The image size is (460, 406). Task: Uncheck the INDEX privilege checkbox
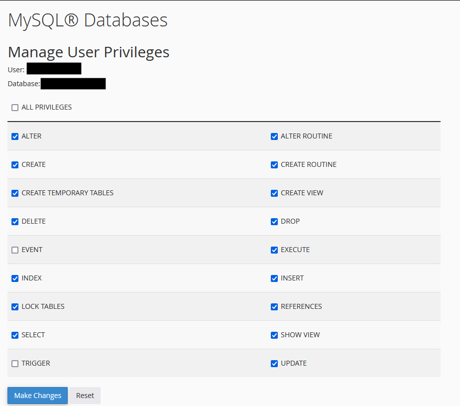click(15, 278)
